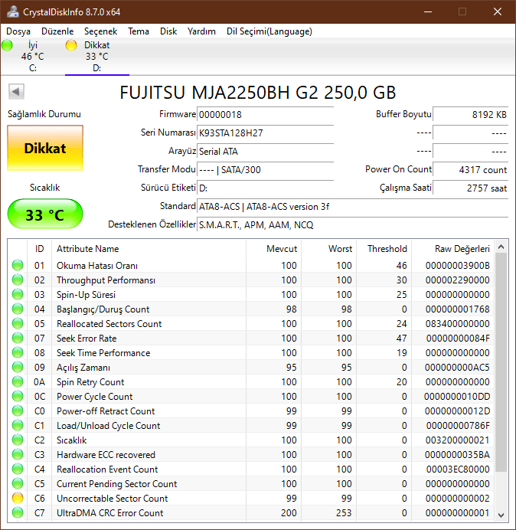Screen dimensions: 516x530
Task: Click the Mevcut column header
Action: click(x=274, y=249)
